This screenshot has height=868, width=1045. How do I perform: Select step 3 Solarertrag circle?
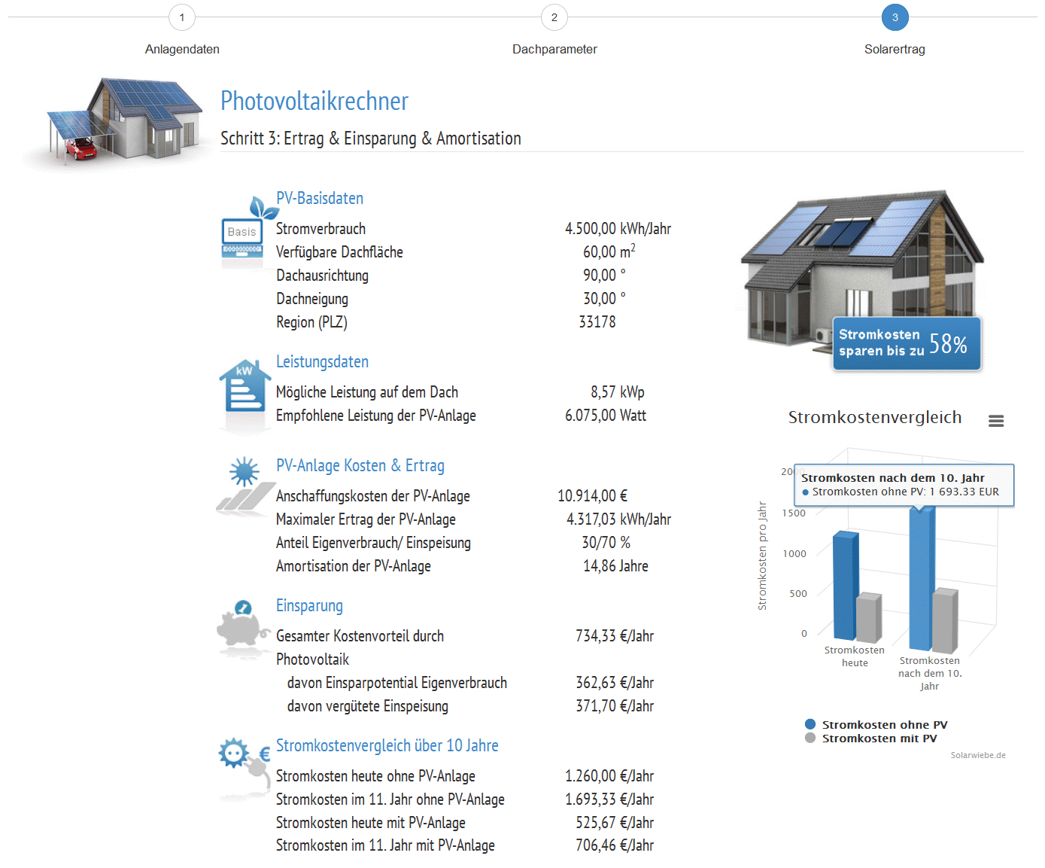pyautogui.click(x=895, y=17)
